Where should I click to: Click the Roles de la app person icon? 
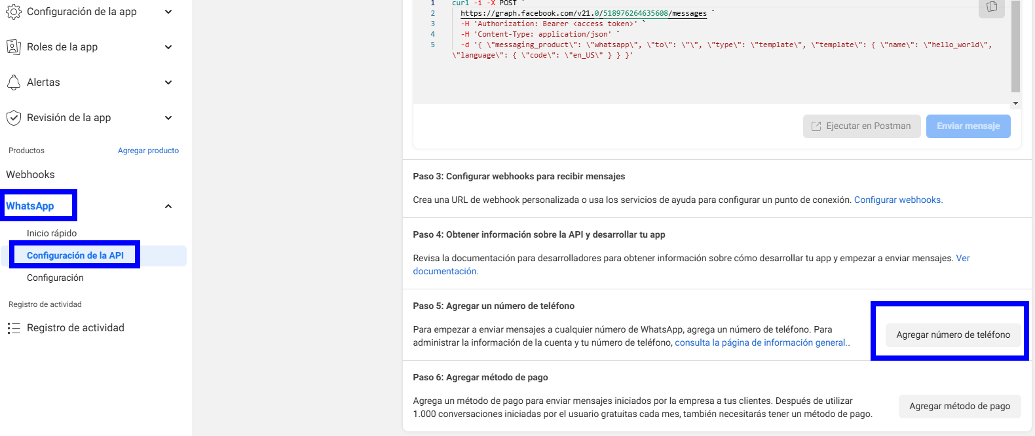tap(14, 47)
